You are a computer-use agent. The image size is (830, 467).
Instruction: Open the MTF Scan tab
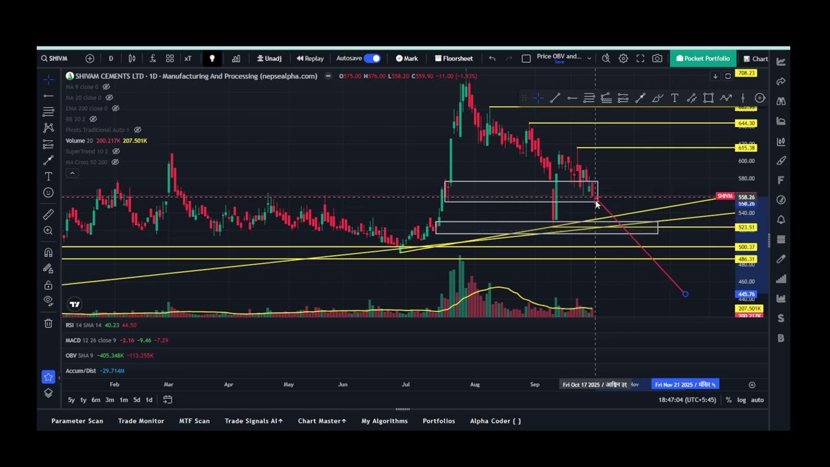pyautogui.click(x=194, y=421)
